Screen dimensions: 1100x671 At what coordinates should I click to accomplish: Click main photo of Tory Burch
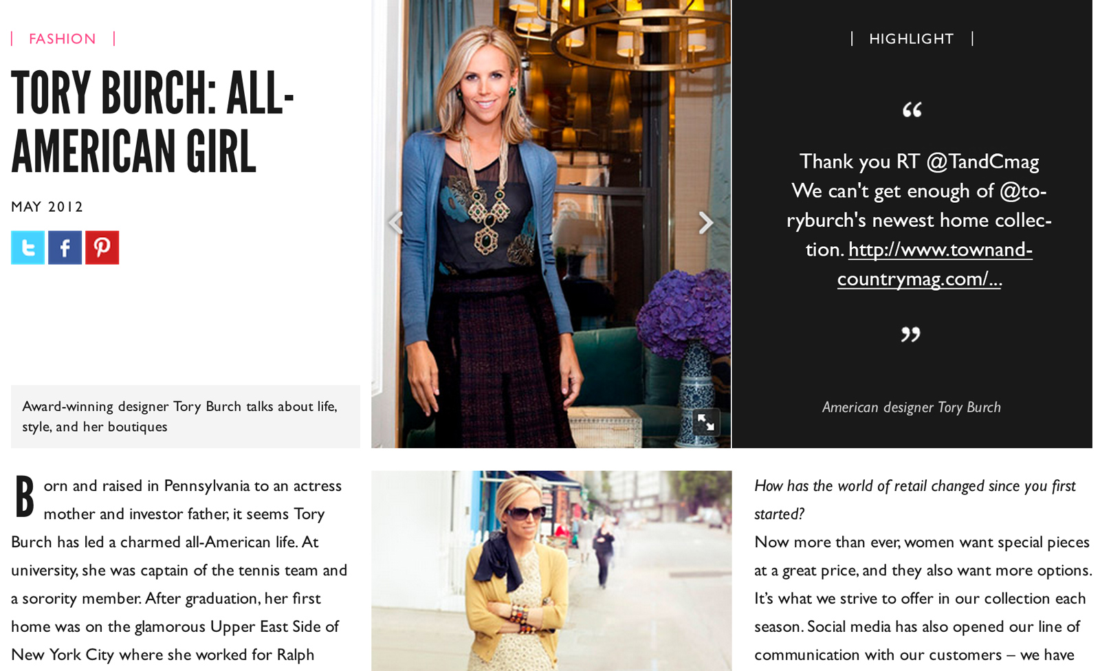click(551, 224)
